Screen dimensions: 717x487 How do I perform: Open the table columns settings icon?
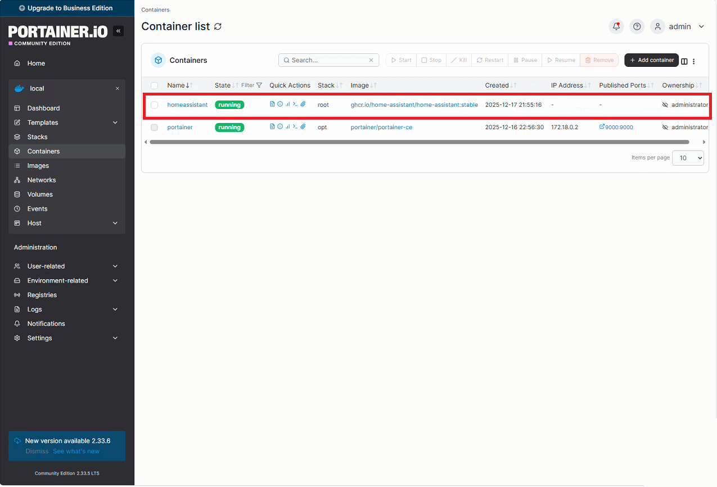click(684, 61)
